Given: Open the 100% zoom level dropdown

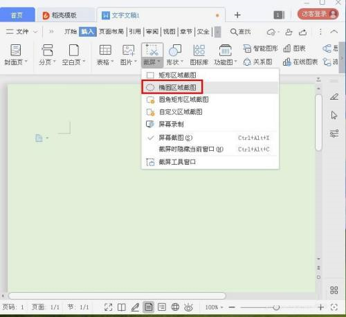Looking at the screenshot, I should point(215,307).
